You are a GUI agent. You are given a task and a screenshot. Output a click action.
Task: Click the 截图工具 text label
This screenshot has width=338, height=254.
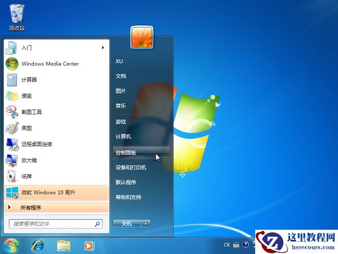tap(32, 112)
